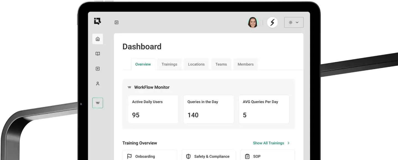Switch to the Trainings tab
Viewport: 398px width, 160px height.
[x=169, y=64]
